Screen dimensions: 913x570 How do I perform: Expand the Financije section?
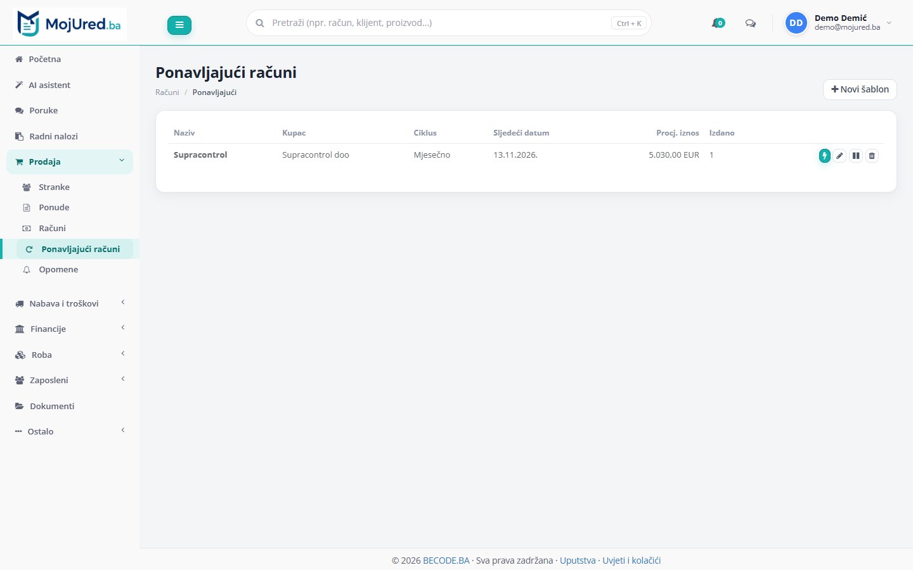point(70,329)
